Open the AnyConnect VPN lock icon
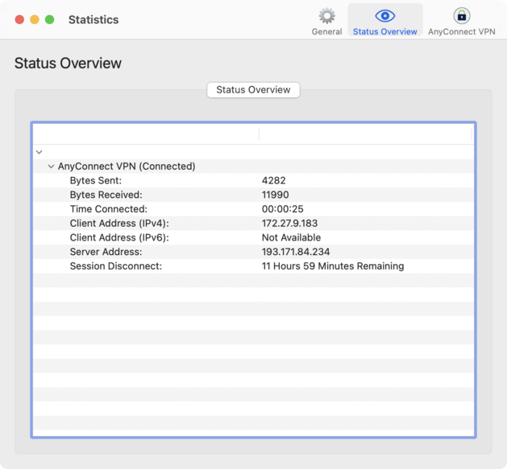 pyautogui.click(x=461, y=16)
